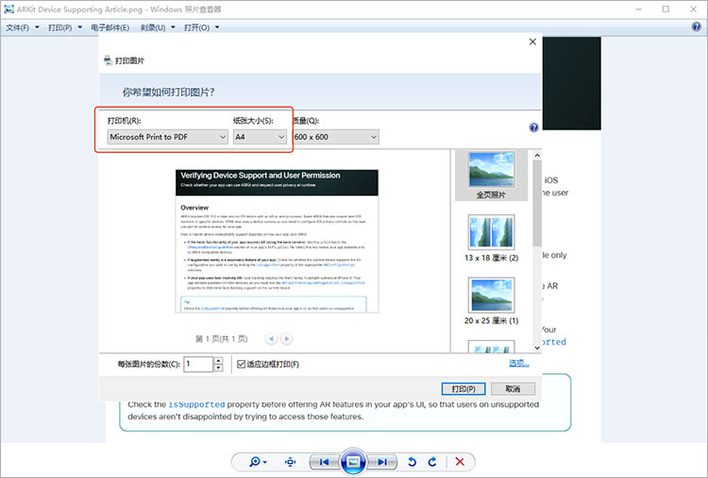
Task: Close the print pictures dialog
Action: 532,42
